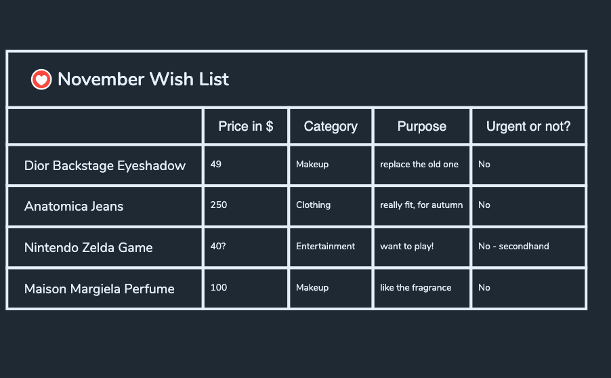611x378 pixels.
Task: Click the 'No - secondhand' urgency cell
Action: coord(513,246)
